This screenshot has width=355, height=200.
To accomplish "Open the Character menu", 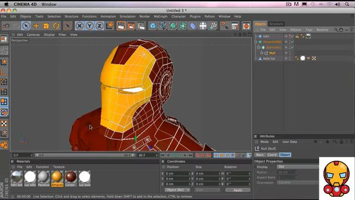I will 179,17.
